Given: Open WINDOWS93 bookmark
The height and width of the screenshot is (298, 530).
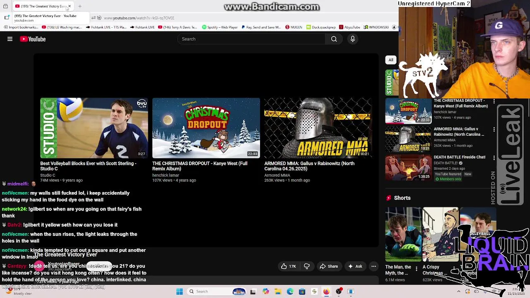Looking at the screenshot, I should (376, 27).
